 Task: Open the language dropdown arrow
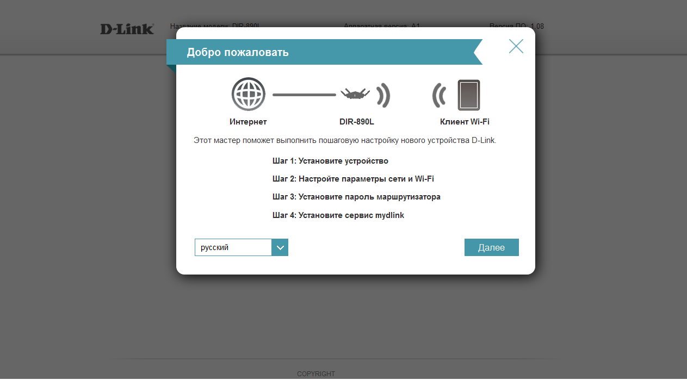pos(280,247)
